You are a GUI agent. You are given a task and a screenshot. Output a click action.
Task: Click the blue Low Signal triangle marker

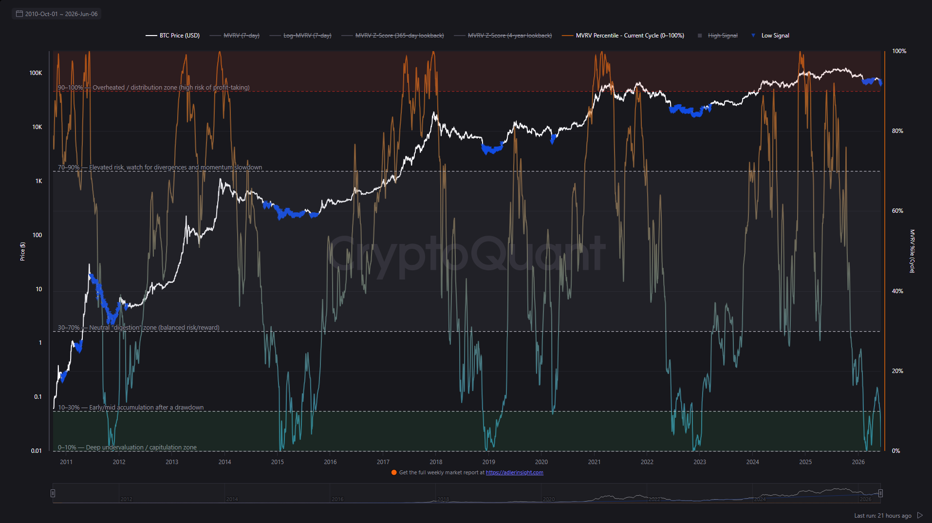[x=753, y=35]
